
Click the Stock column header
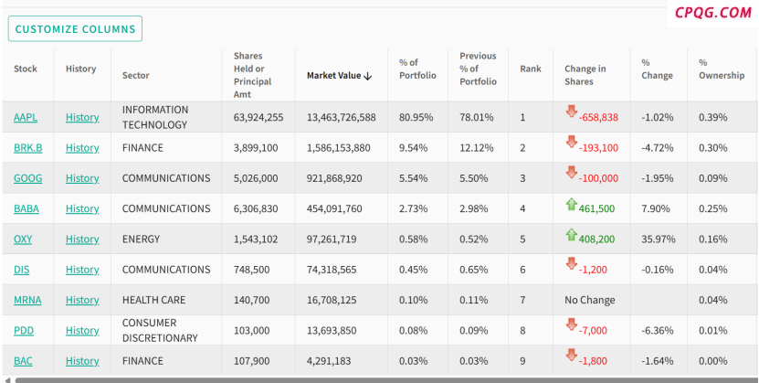pos(26,69)
